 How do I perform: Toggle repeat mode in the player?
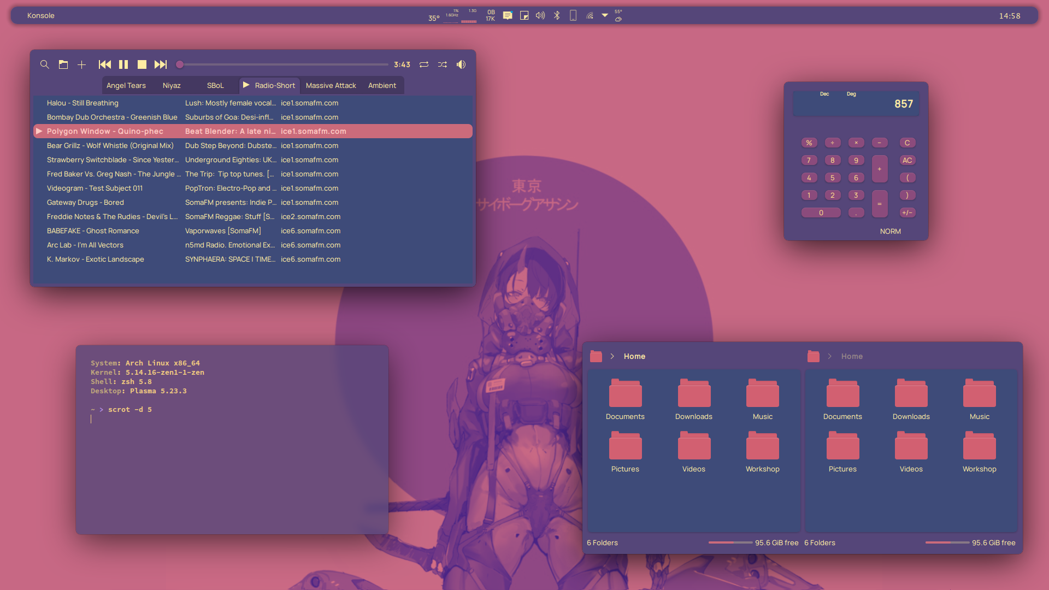[x=424, y=64]
